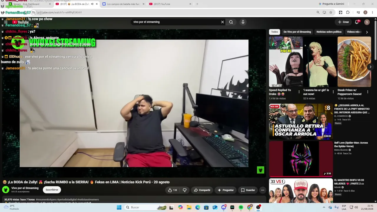Show next Shorts with the right arrow
377x212 pixels.
point(370,67)
